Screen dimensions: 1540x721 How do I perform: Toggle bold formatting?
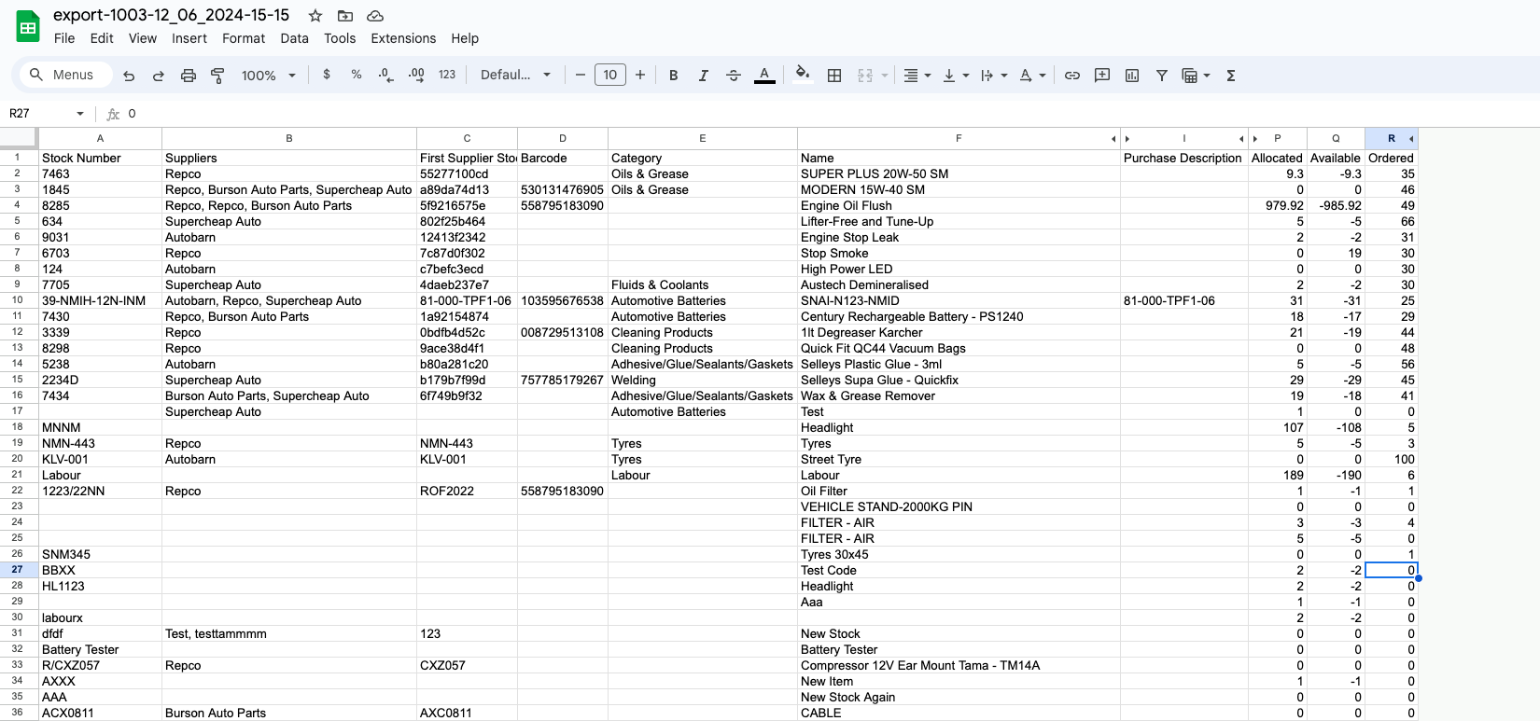point(674,76)
